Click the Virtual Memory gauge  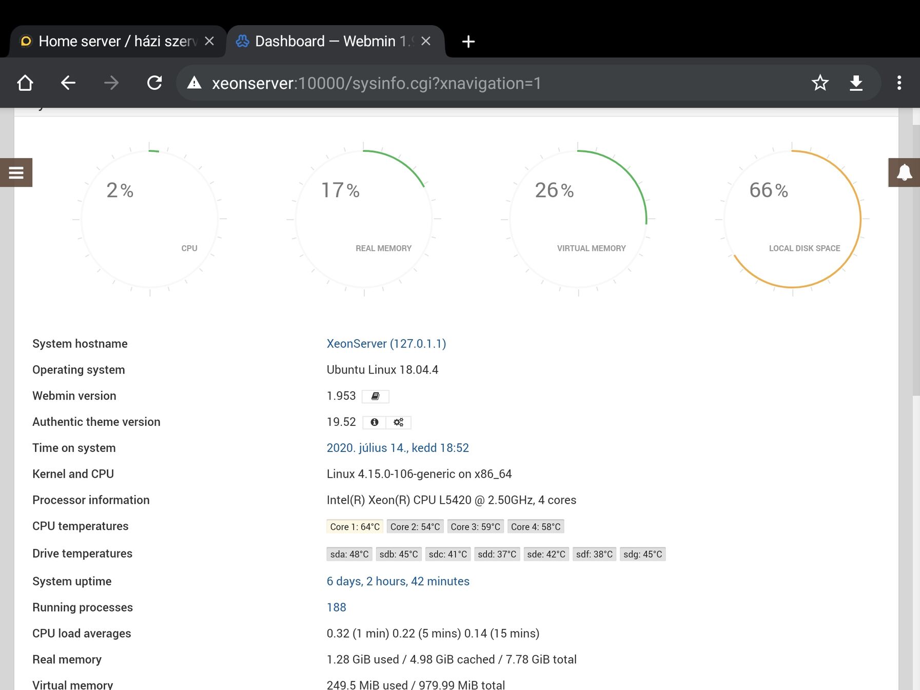click(578, 219)
